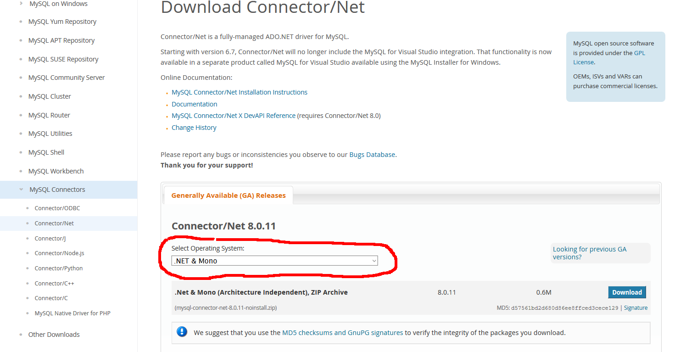The height and width of the screenshot is (352, 697).
Task: Open Connector/ODBC page
Action: pyautogui.click(x=57, y=208)
